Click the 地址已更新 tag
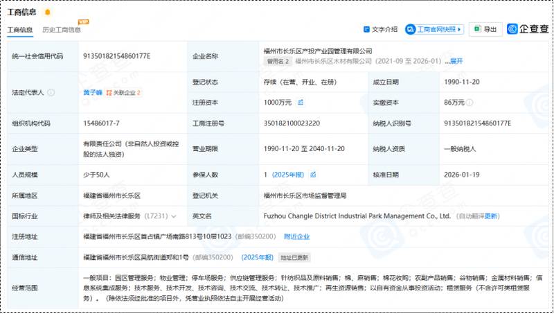The height and width of the screenshot is (314, 554). 294,257
